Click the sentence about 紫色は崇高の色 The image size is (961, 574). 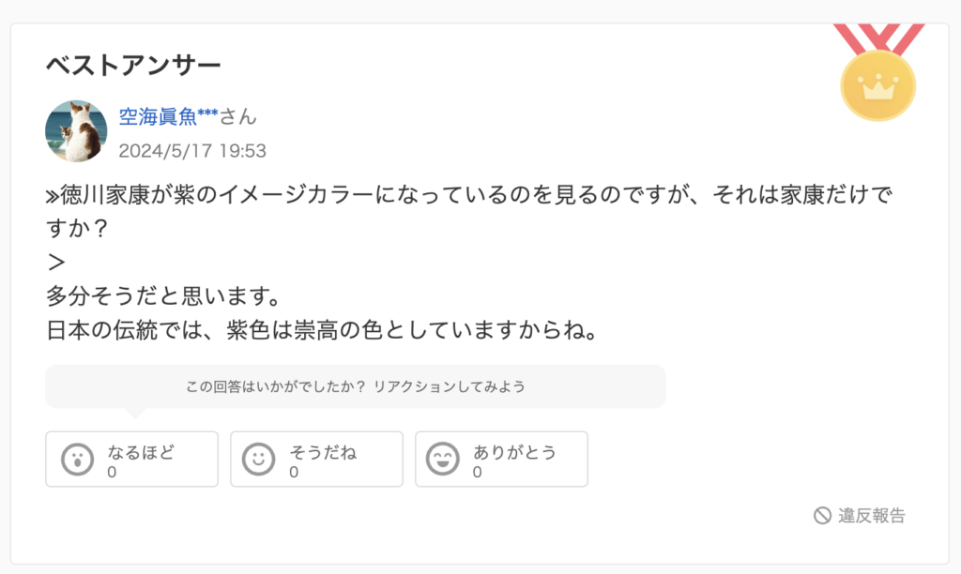(x=322, y=330)
